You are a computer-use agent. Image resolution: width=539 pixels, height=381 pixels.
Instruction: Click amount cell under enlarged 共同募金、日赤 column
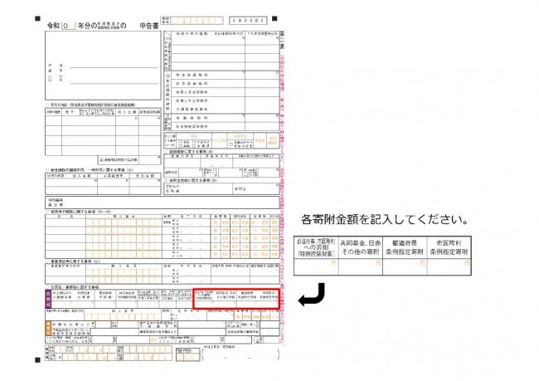click(360, 266)
